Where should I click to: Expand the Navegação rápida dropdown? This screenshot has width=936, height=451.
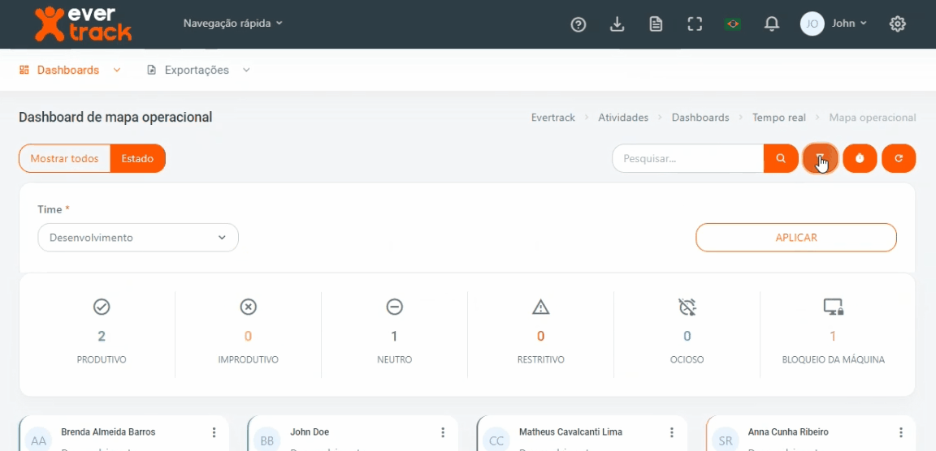[x=232, y=24]
